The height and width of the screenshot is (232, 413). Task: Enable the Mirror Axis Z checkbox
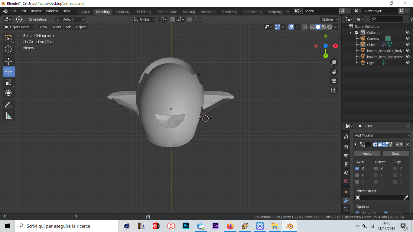pyautogui.click(x=357, y=182)
